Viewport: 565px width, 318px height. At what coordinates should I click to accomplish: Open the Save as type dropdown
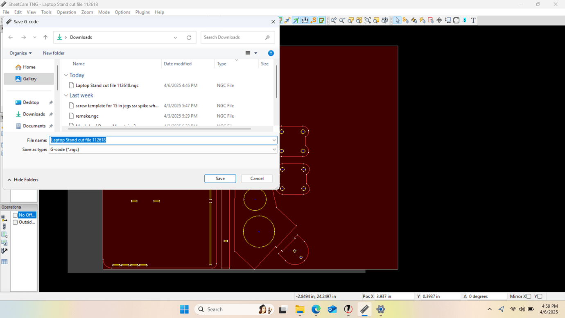274,150
